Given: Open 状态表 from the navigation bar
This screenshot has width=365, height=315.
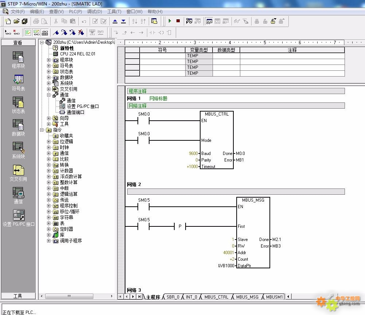Looking at the screenshot, I should pos(18,105).
